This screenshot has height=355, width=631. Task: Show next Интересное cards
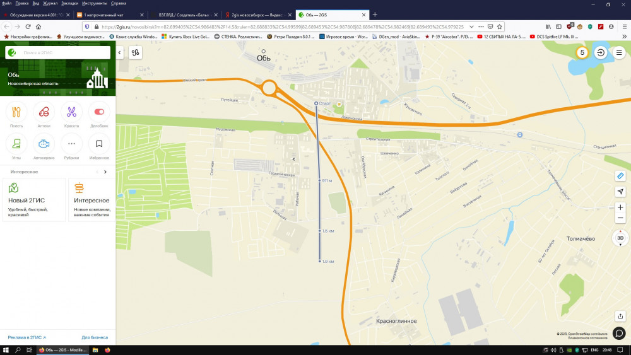coord(105,172)
